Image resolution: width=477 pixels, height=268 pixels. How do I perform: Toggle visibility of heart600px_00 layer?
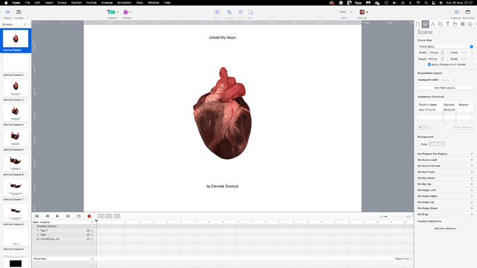[x=88, y=239]
